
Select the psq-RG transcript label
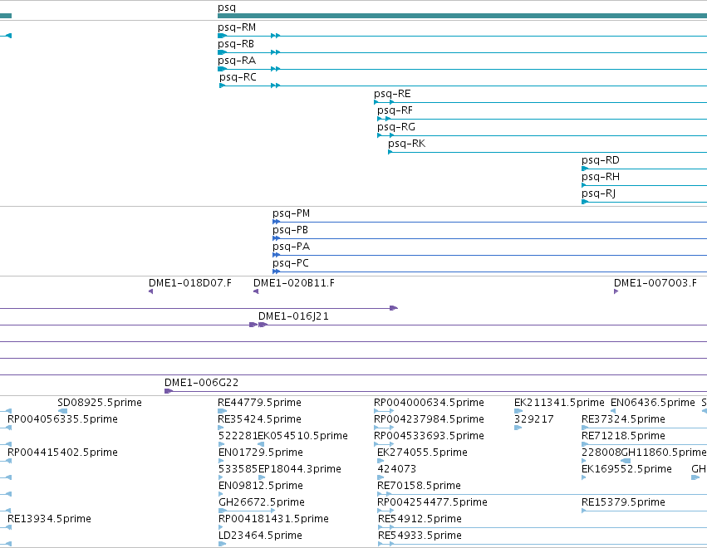(396, 128)
